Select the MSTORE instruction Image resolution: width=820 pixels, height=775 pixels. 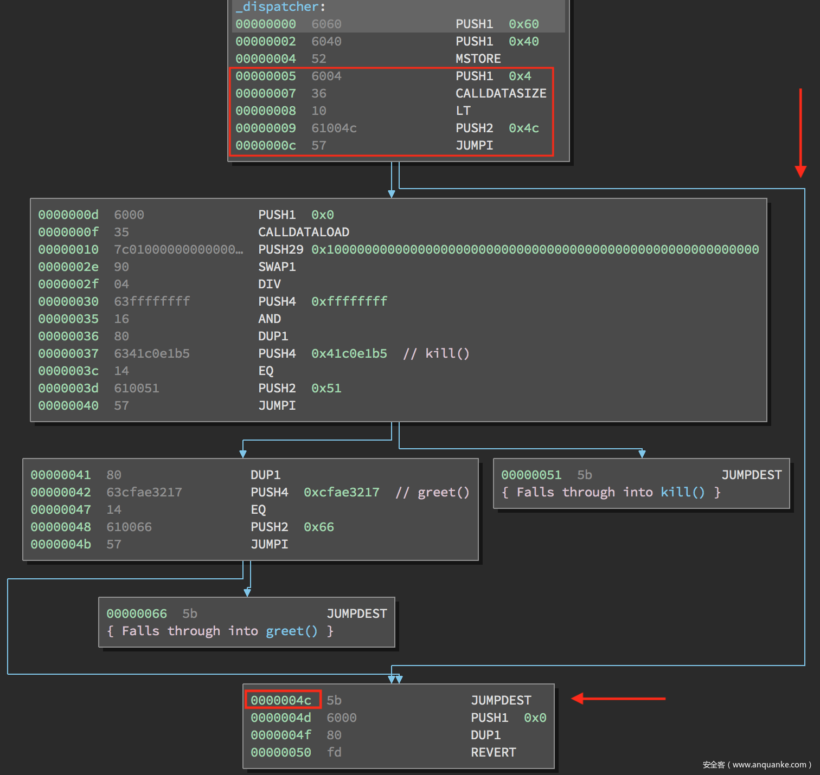(x=478, y=59)
